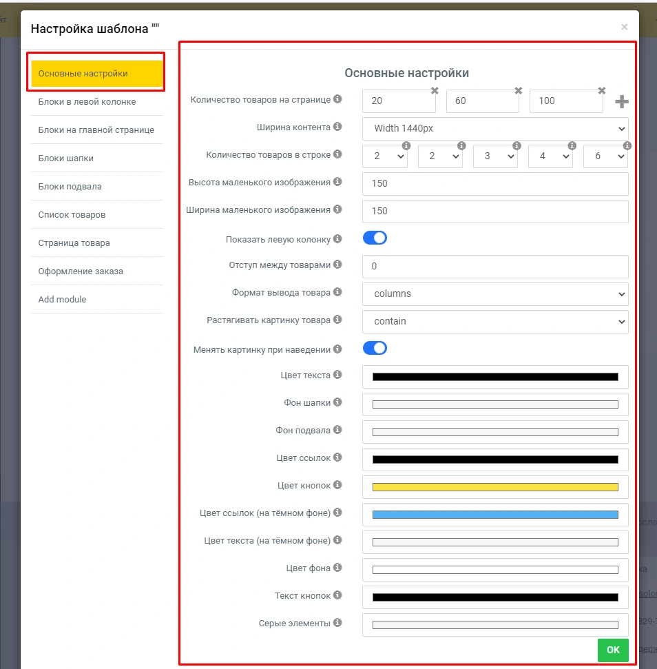
Task: Click the Высота маленького изображения input field
Action: click(x=494, y=184)
